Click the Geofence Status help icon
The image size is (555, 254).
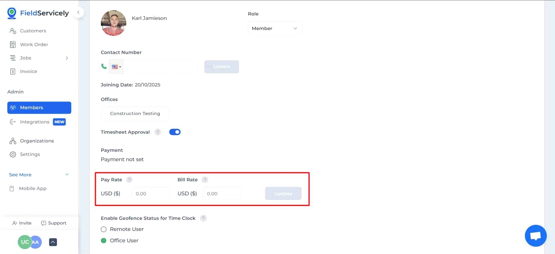[x=203, y=218]
